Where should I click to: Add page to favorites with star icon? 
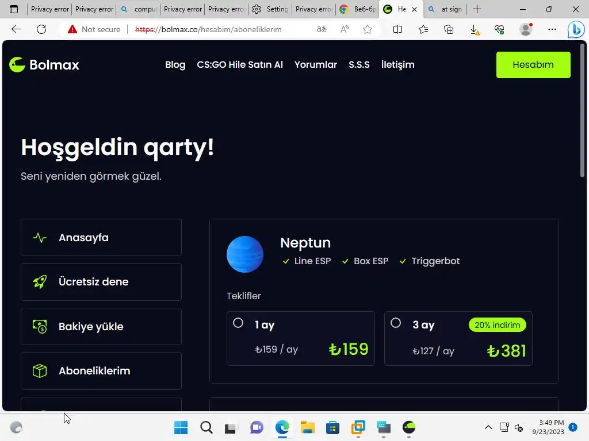click(x=368, y=29)
